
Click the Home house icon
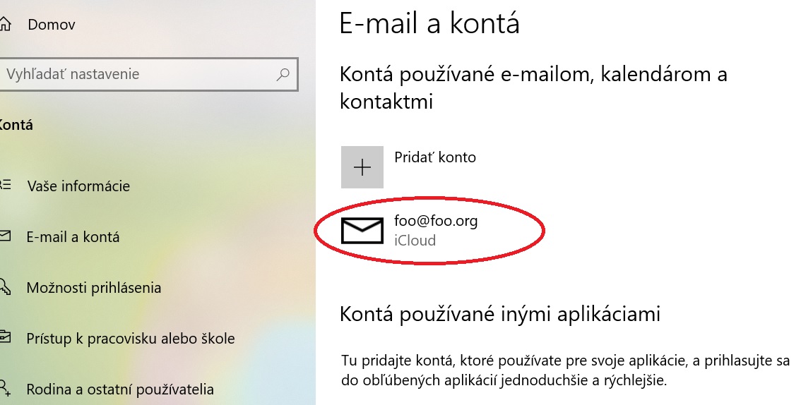click(5, 24)
